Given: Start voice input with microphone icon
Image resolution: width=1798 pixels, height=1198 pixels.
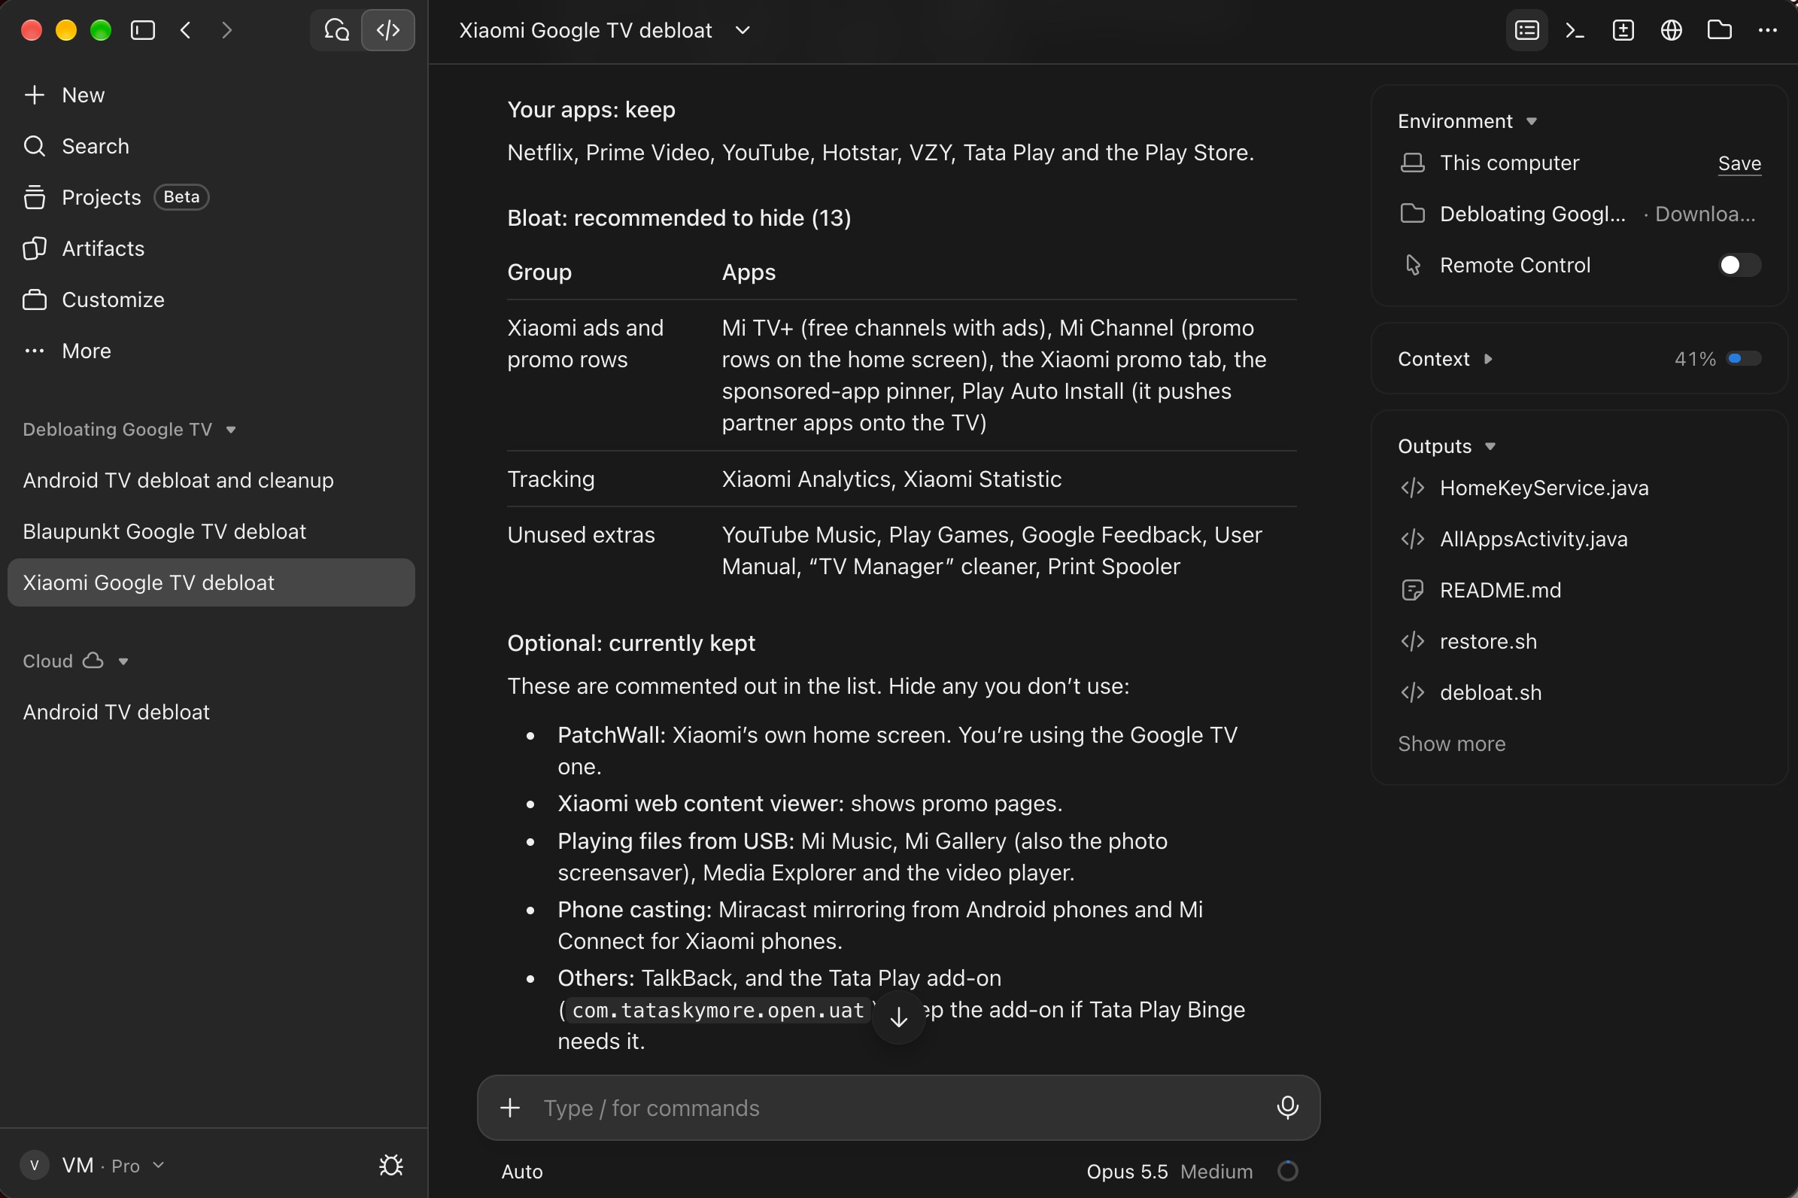Looking at the screenshot, I should pos(1287,1107).
